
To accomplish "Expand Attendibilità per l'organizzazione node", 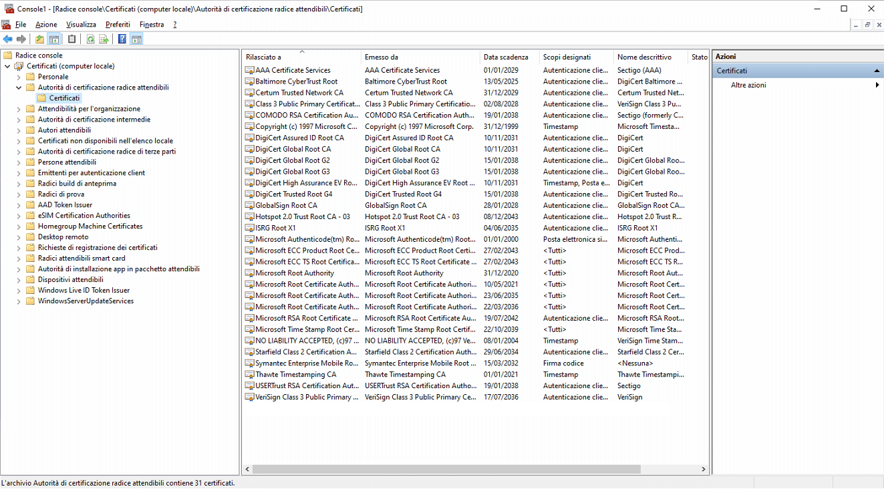I will tap(19, 109).
